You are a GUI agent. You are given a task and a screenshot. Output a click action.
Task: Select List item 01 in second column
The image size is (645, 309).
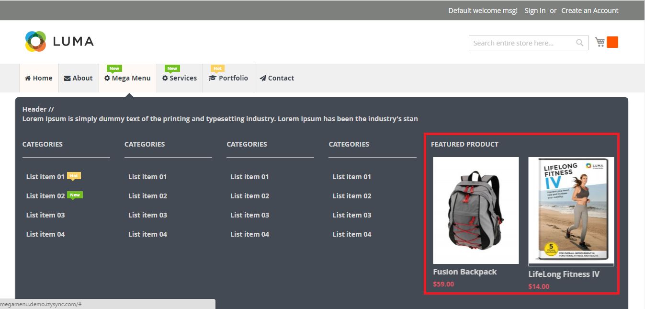point(147,177)
